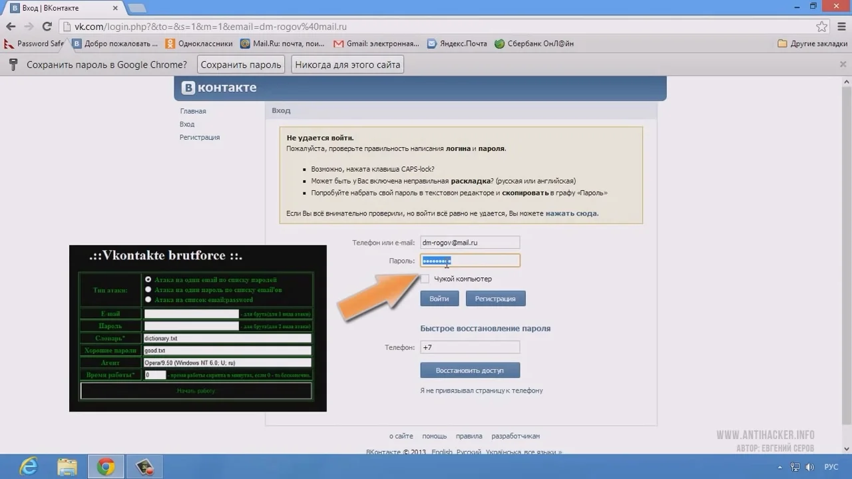Open the fourth pinned taskbar application

144,467
